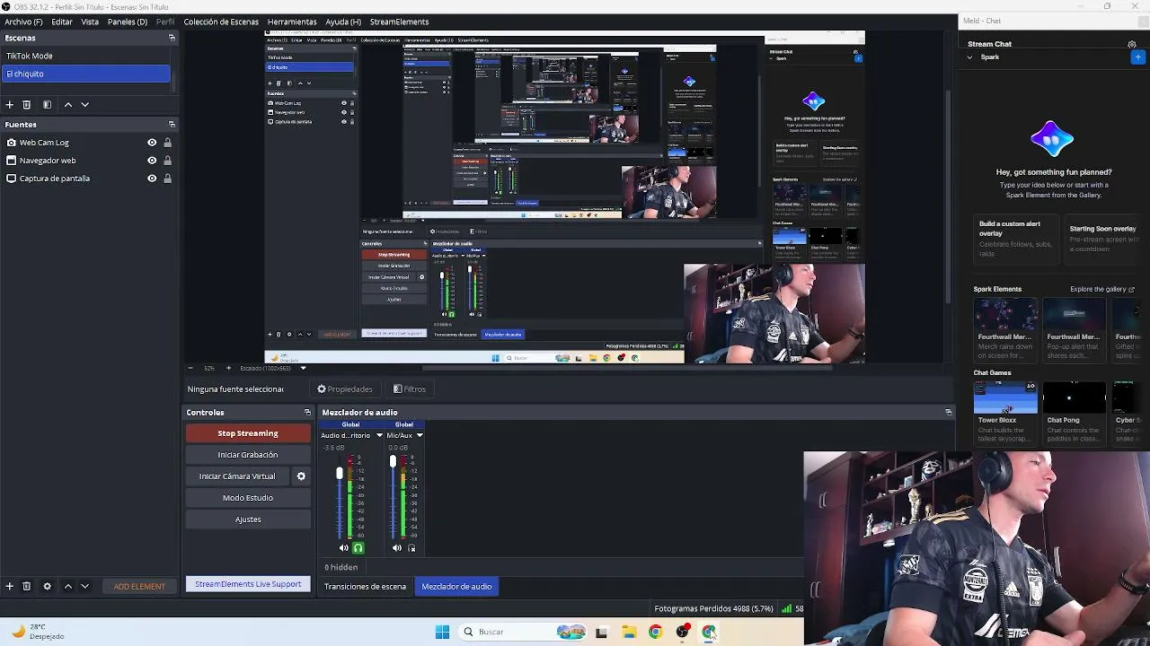Hide the Captura de pantalla source

[x=152, y=179]
